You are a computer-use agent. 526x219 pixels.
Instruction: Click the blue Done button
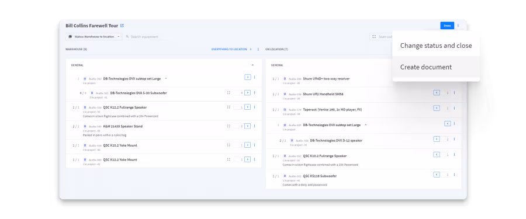point(447,26)
